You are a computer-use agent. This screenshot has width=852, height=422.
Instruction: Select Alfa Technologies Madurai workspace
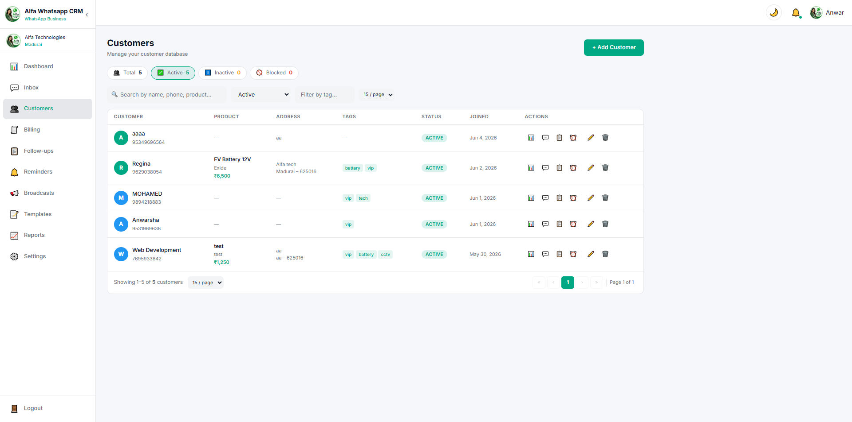(x=47, y=41)
